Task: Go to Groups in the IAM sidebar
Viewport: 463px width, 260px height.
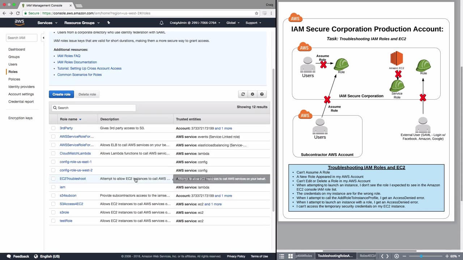Action: tap(14, 57)
